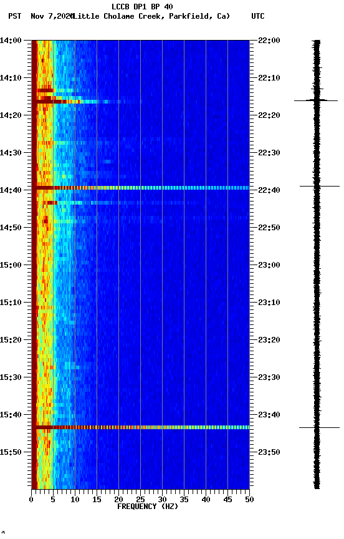Click the 0 Hz frequency axis label
Image resolution: width=344 pixels, height=539 pixels.
(x=32, y=500)
